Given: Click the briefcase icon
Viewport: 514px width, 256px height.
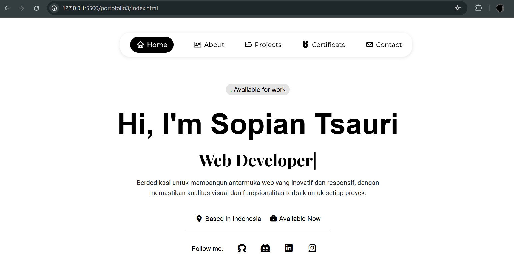Looking at the screenshot, I should coord(273,219).
